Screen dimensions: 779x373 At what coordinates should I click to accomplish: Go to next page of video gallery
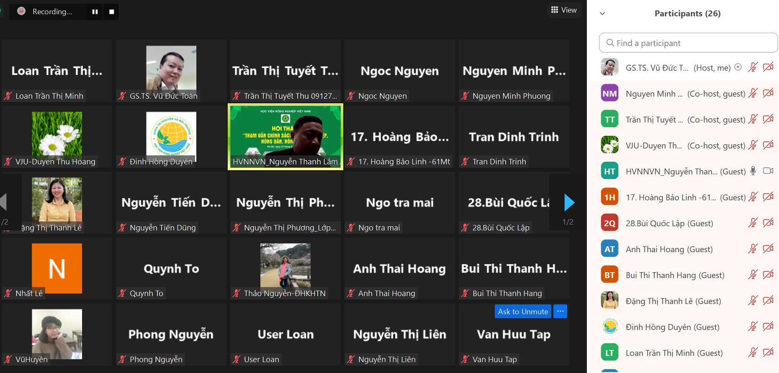[569, 203]
